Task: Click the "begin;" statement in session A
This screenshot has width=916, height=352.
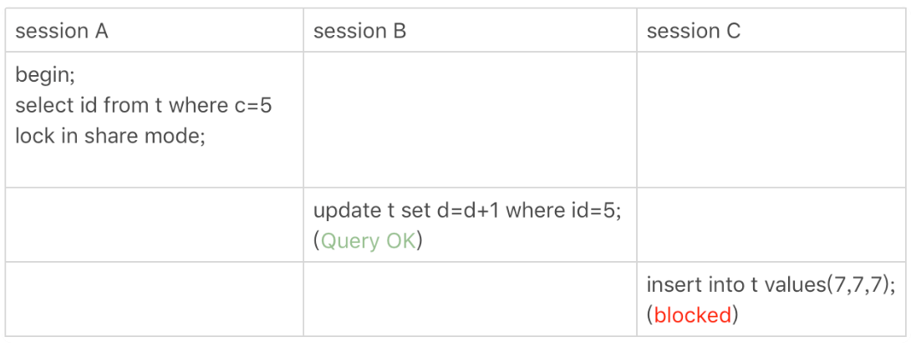Action: (45, 75)
